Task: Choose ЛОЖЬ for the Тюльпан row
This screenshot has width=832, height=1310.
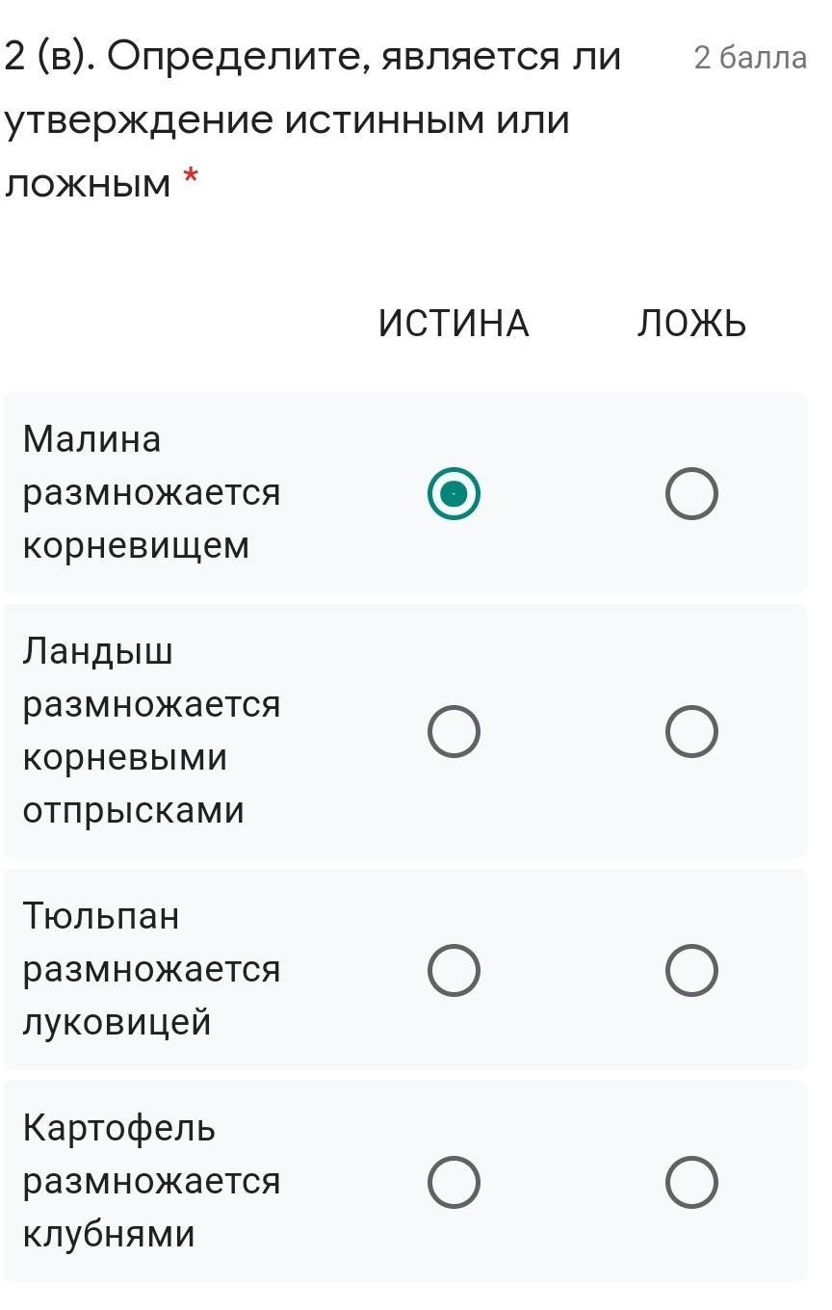Action: point(691,969)
